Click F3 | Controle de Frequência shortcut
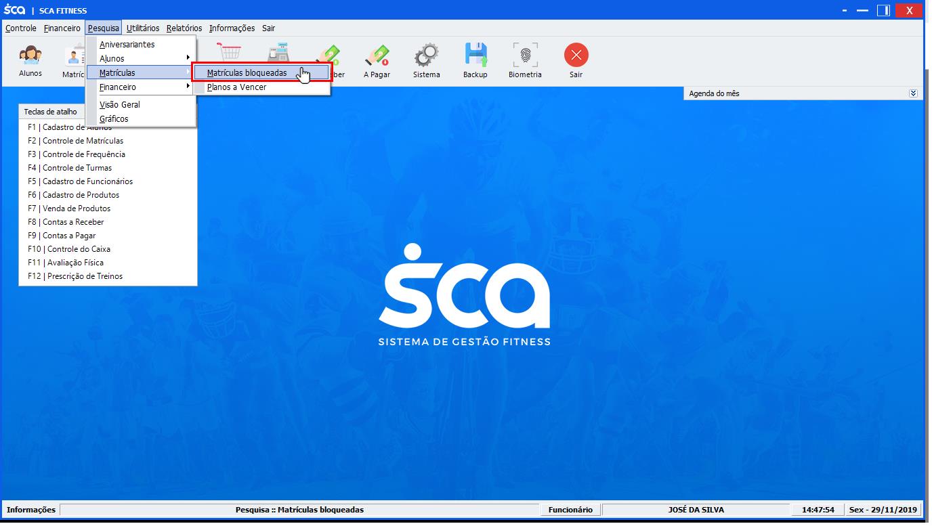 [77, 154]
